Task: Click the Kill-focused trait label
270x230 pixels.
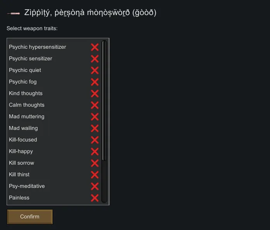Action: 23,140
